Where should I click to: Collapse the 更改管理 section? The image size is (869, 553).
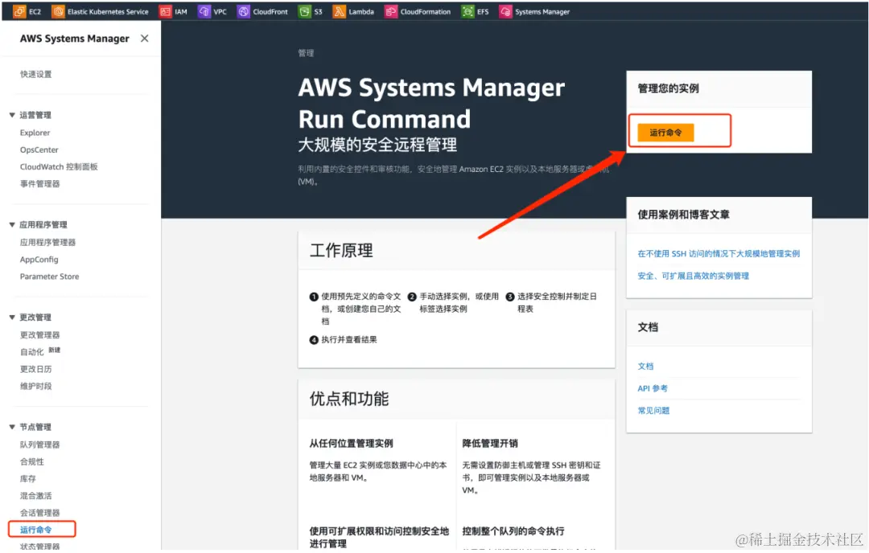[12, 317]
